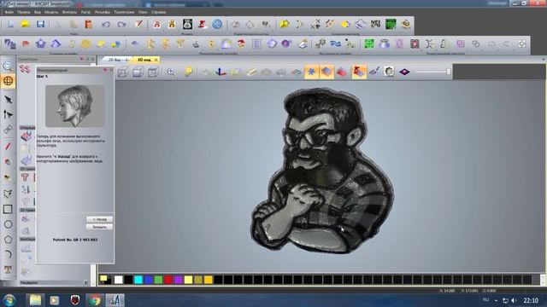Click the Paste clipboard icon in top toolbar
This screenshot has height=307, width=547.
(x=88, y=25)
